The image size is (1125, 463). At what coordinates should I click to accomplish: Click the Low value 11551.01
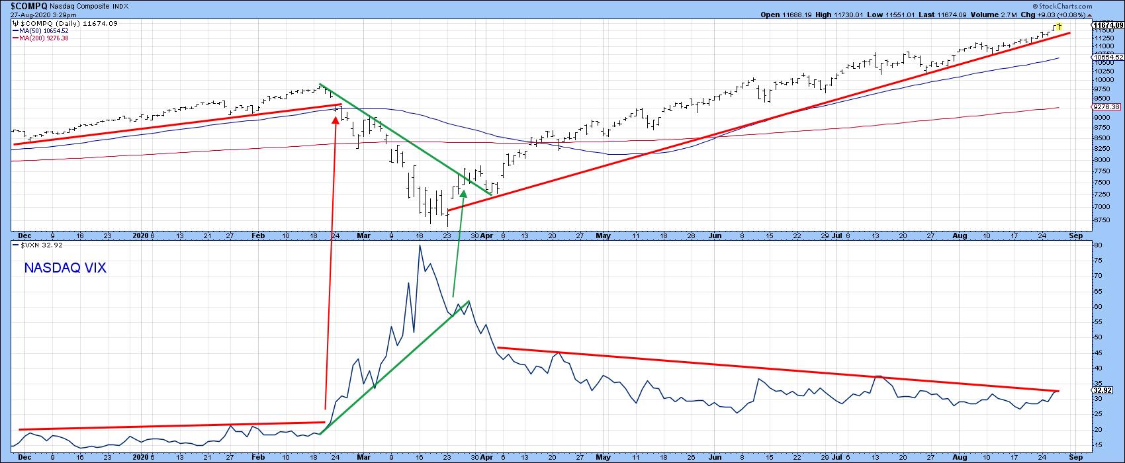(901, 15)
